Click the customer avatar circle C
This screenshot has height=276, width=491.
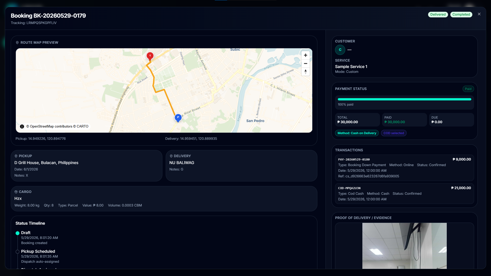click(x=340, y=50)
